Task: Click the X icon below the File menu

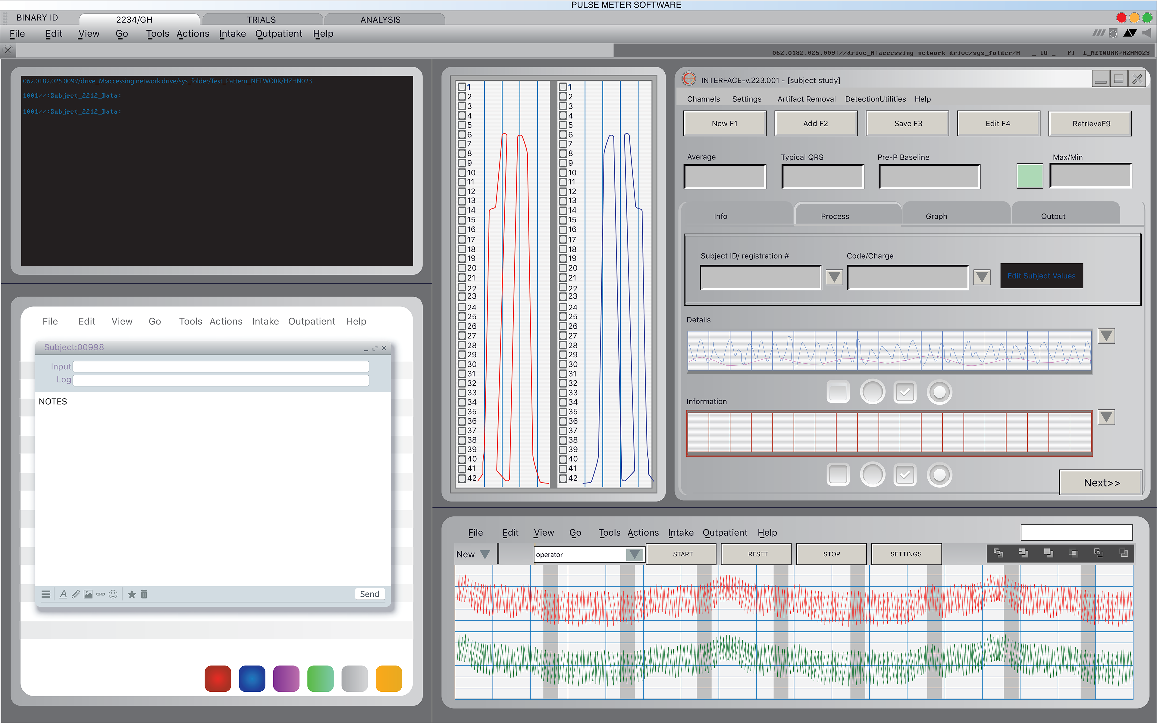Action: (8, 50)
